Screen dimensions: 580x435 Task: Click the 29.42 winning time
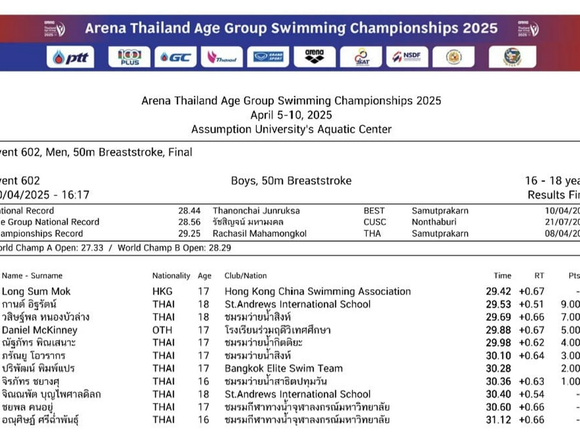click(x=499, y=292)
